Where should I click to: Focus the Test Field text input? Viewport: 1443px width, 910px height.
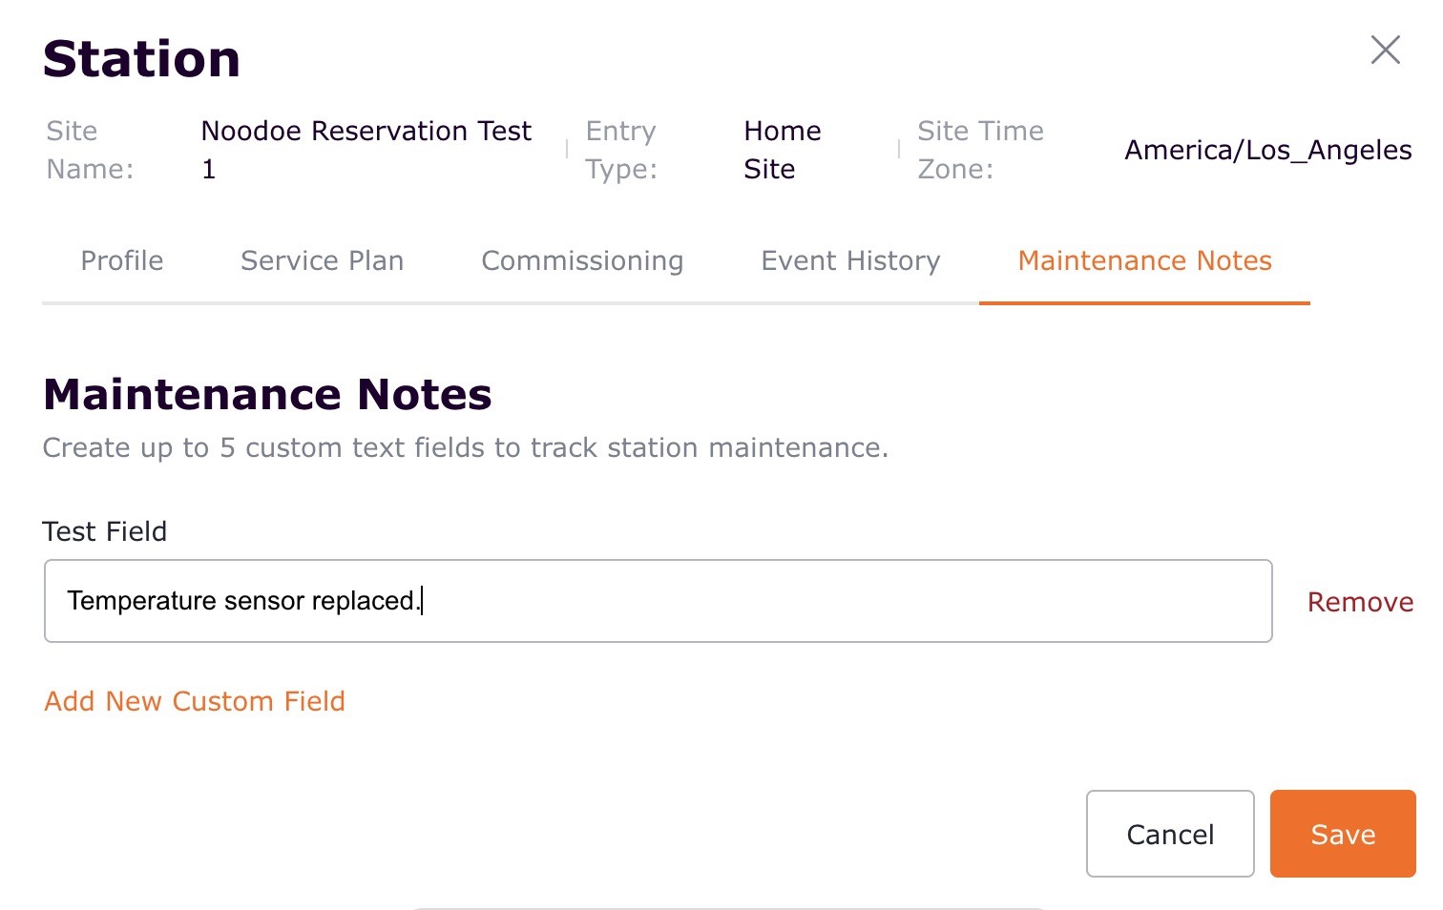[x=658, y=601]
